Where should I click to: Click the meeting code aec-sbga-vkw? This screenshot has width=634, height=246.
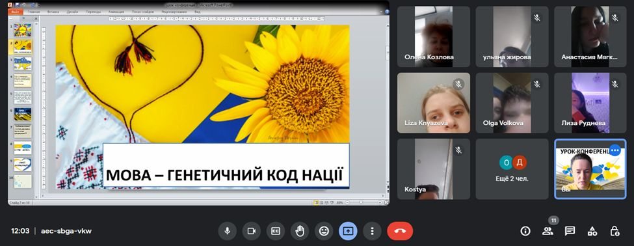pyautogui.click(x=66, y=231)
